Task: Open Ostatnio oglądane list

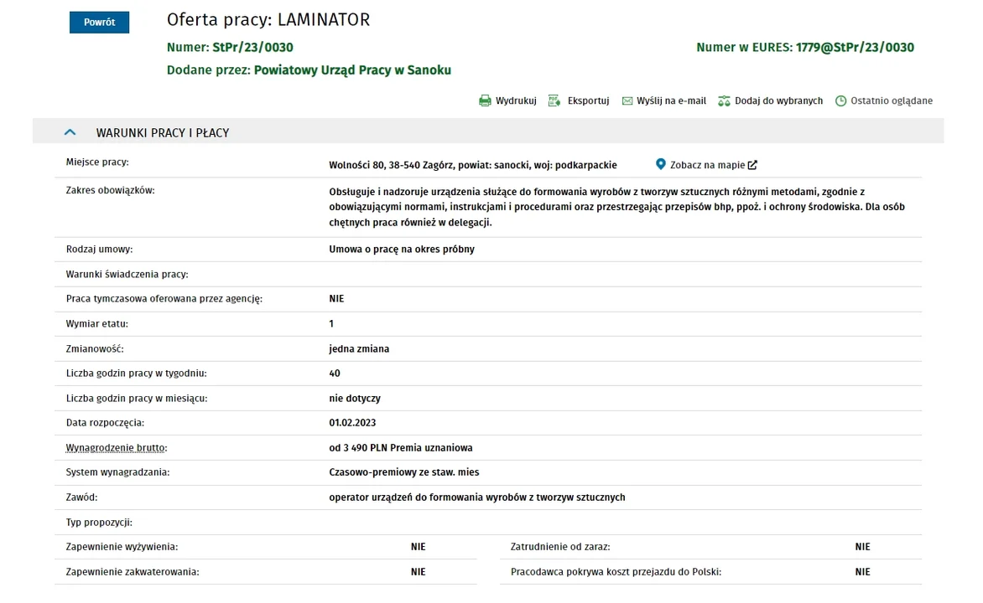Action: pos(892,100)
